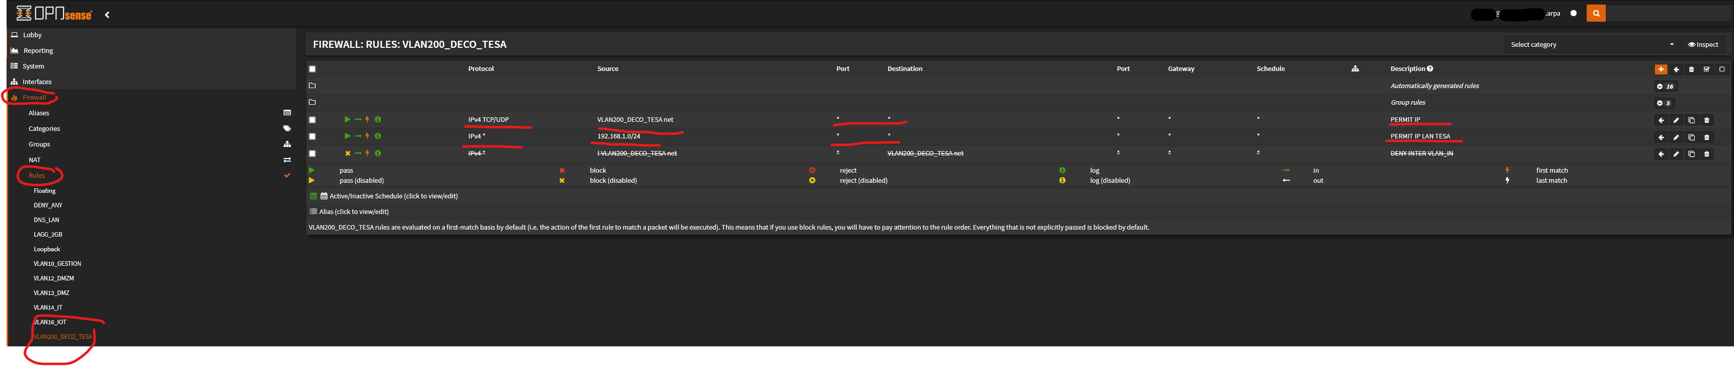
Task: Click the orange add rule plus button
Action: [1661, 69]
